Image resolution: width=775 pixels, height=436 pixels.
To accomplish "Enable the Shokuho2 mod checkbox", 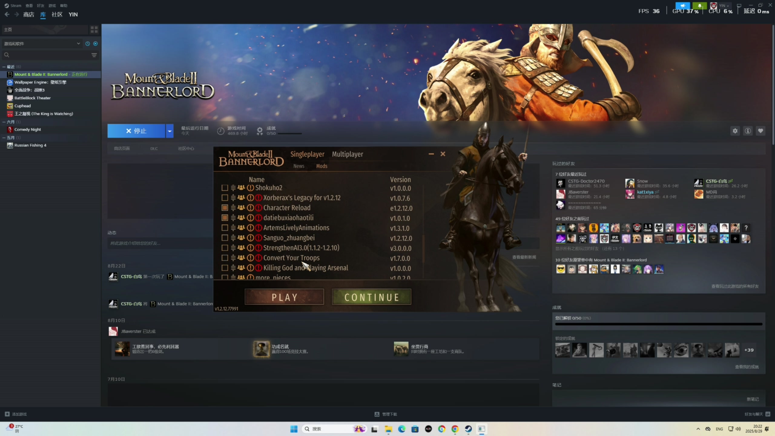I will (x=225, y=188).
